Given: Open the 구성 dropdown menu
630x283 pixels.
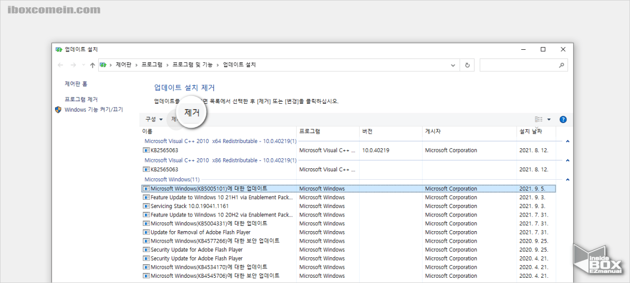Looking at the screenshot, I should (154, 119).
